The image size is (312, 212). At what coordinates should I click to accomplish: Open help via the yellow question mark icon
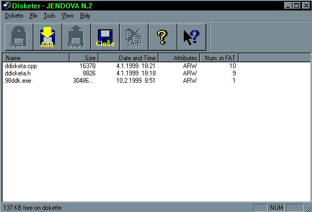pos(163,37)
